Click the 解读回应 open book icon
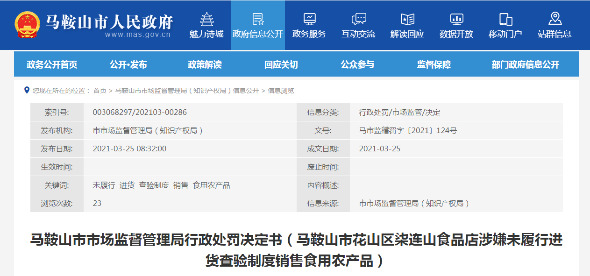Viewport: 590px width, 276px height. (x=407, y=19)
